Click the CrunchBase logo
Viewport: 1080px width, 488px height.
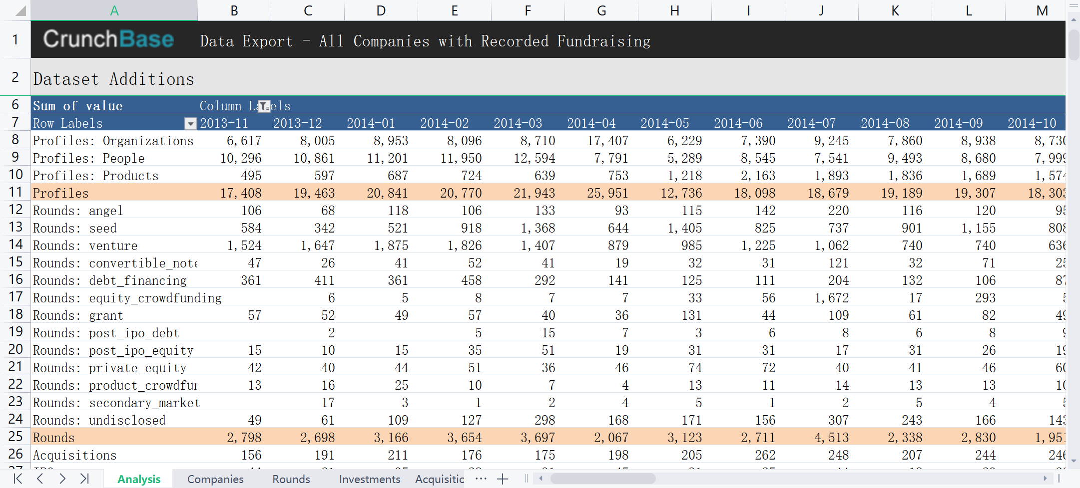pos(108,39)
